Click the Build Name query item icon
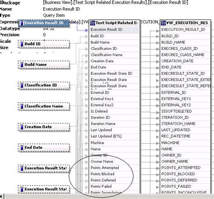The image size is (214, 199). click(x=22, y=65)
